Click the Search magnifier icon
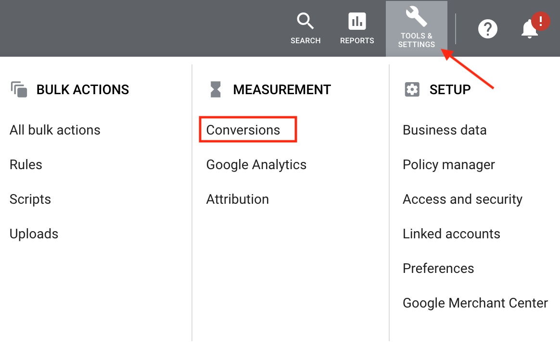This screenshot has height=345, width=560. click(x=305, y=22)
